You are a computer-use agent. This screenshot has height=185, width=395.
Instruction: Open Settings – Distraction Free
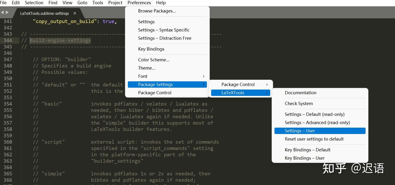point(165,38)
